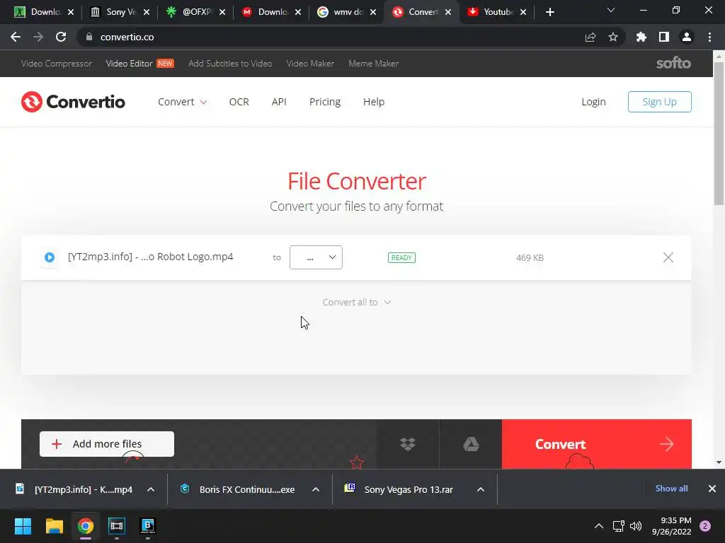Expand the 'Convert all to' menu
725x543 pixels.
[x=357, y=302]
